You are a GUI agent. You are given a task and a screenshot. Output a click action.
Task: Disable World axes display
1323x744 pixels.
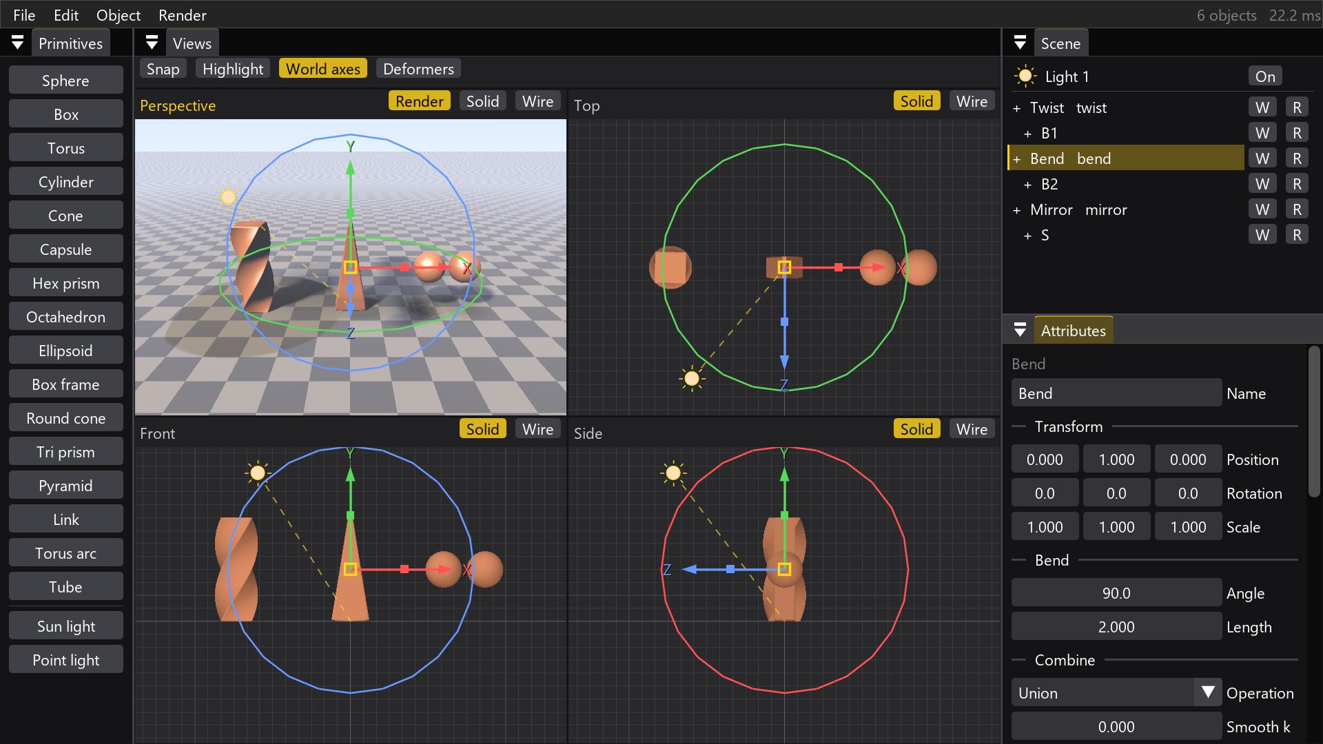[x=323, y=69]
